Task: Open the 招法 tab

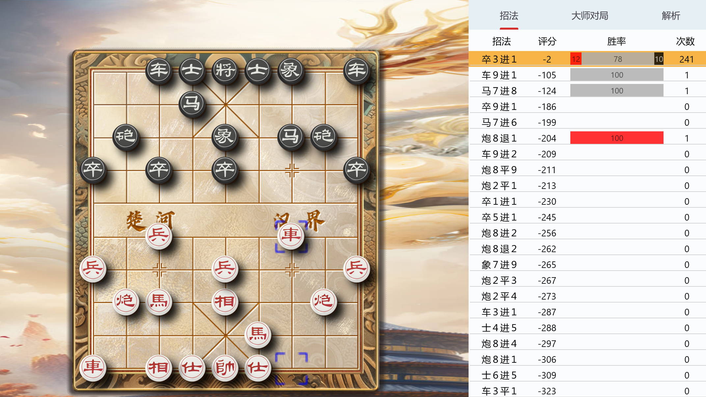Action: pos(509,15)
